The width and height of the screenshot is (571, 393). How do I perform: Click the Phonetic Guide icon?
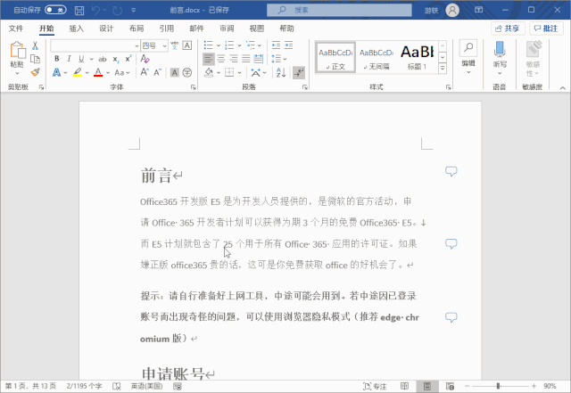click(175, 45)
